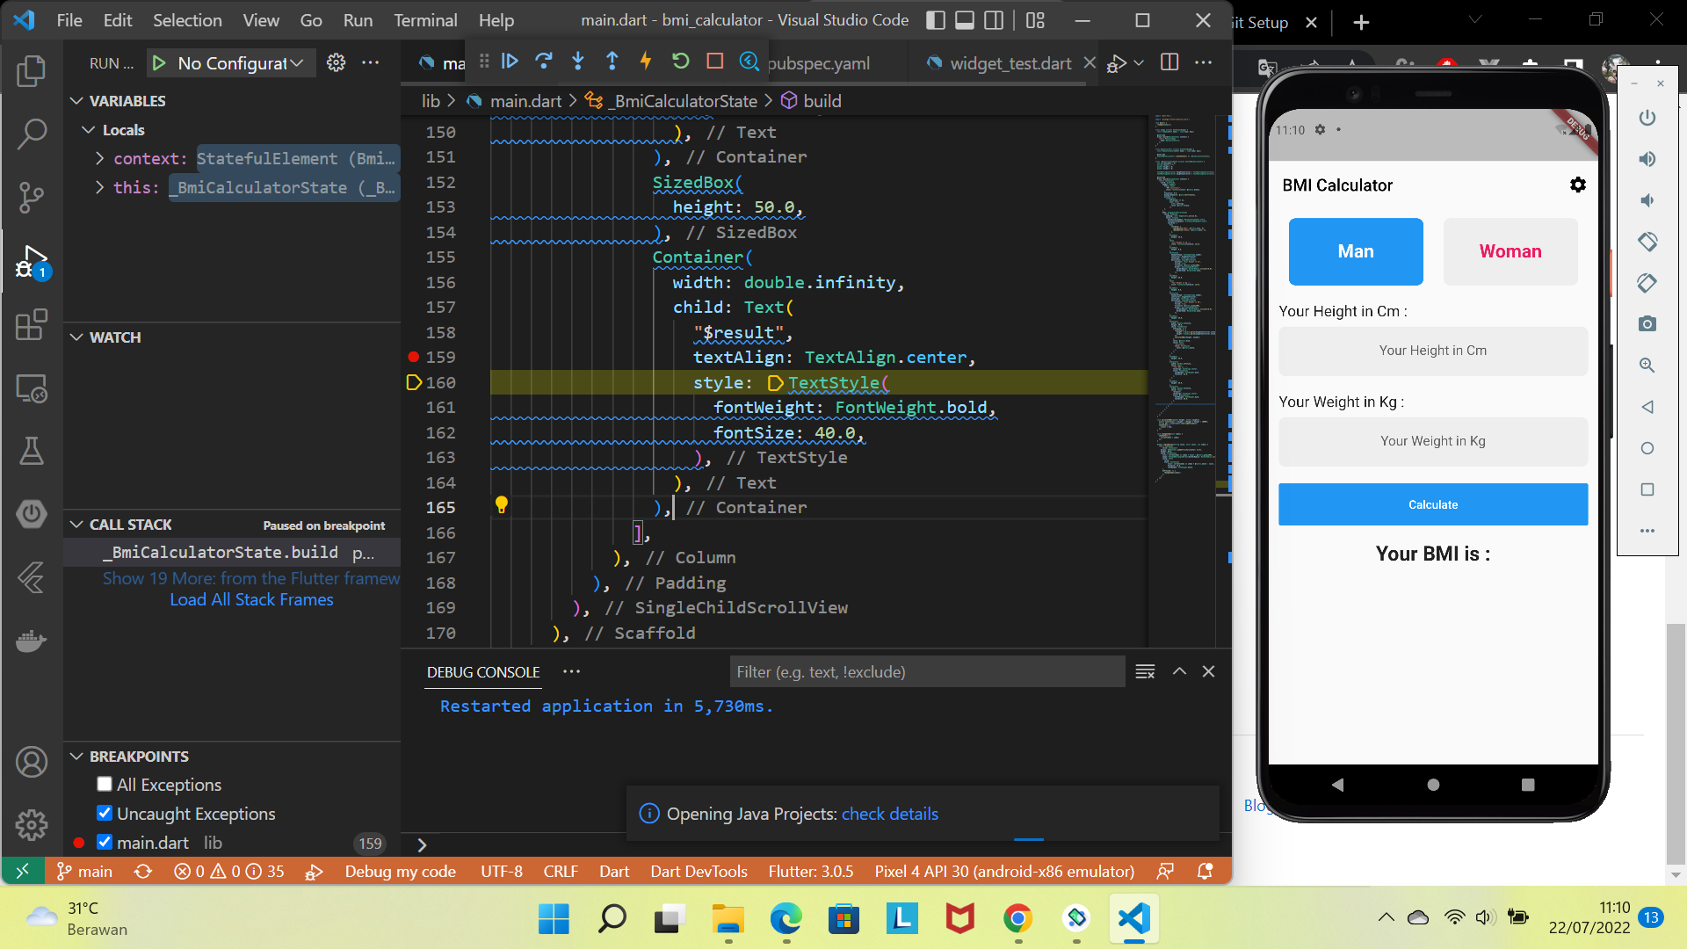The width and height of the screenshot is (1687, 949).
Task: Open the No Configuration dropdown
Action: [x=230, y=62]
